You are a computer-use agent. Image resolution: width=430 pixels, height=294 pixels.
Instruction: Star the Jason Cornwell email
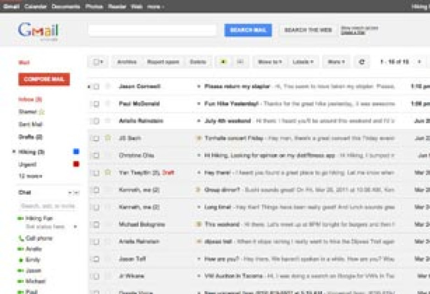pyautogui.click(x=108, y=86)
